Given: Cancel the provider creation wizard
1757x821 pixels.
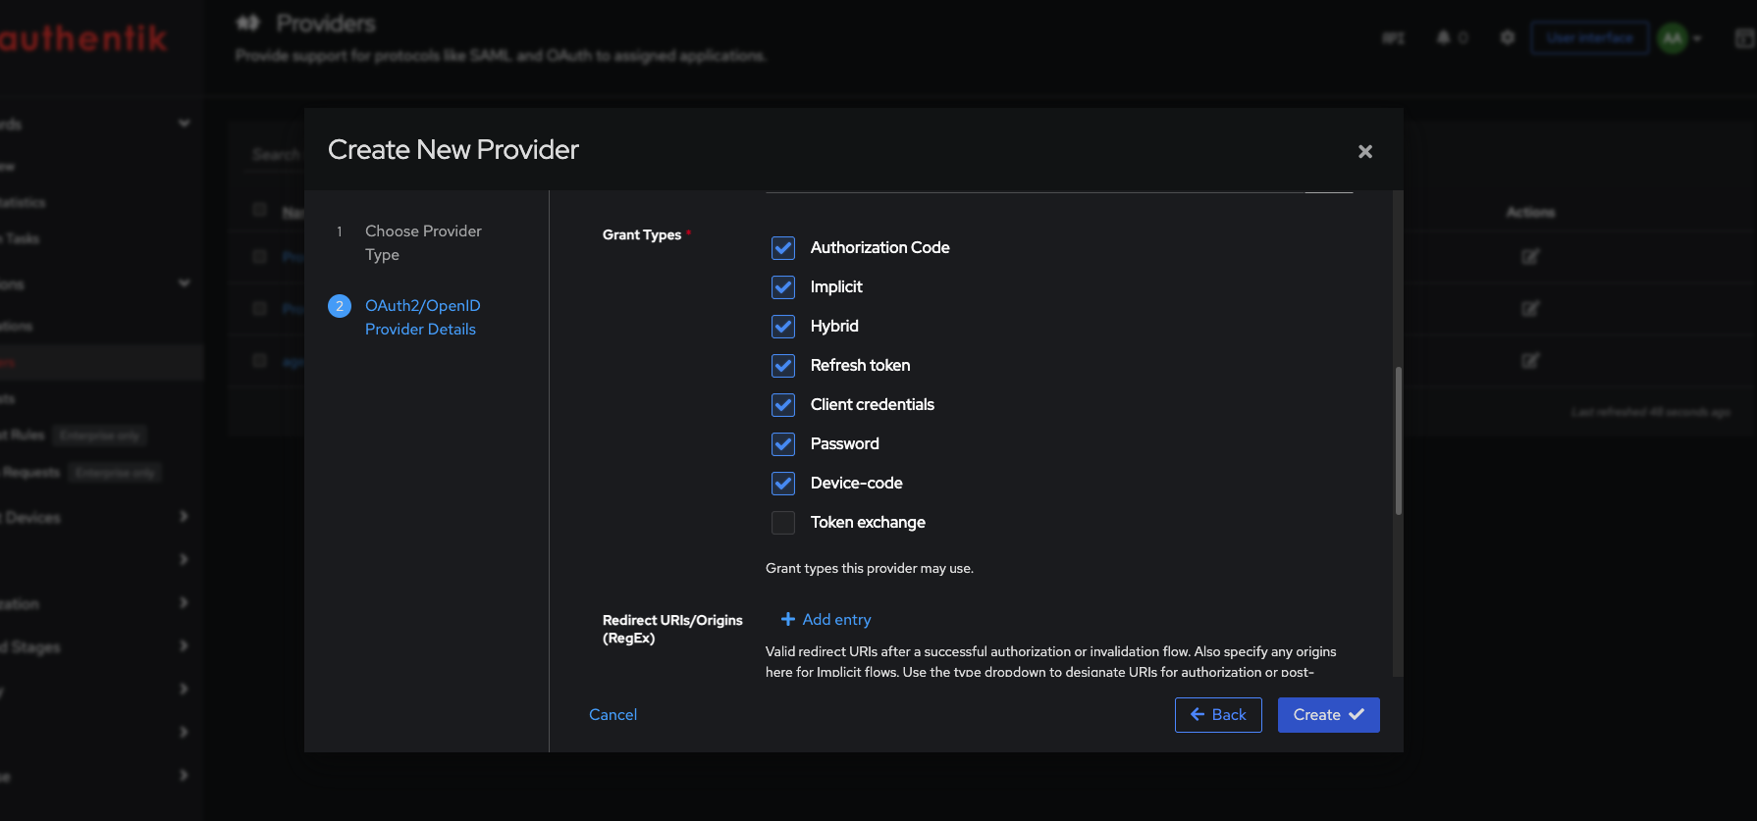Looking at the screenshot, I should (x=612, y=715).
